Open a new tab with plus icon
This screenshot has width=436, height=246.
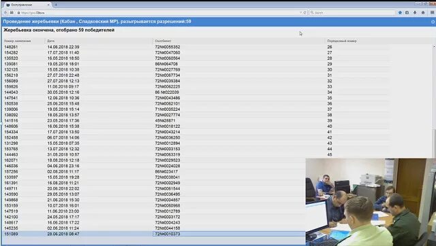(x=56, y=5)
